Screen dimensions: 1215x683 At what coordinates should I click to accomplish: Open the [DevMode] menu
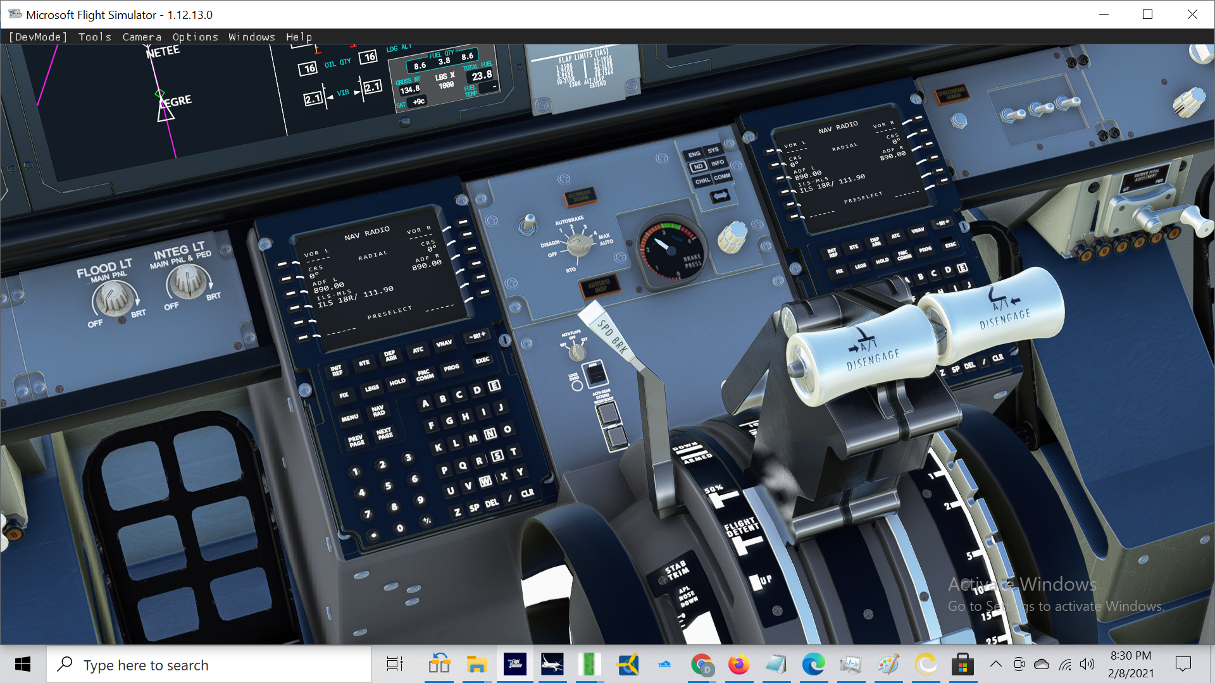(x=38, y=37)
